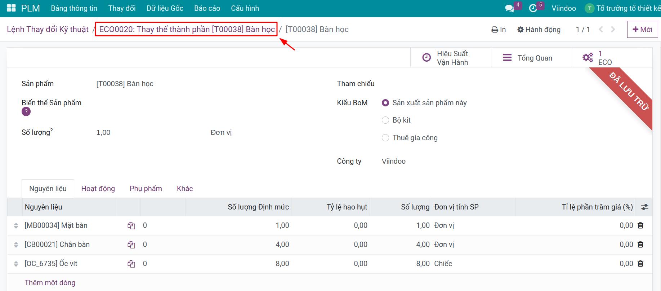
Task: Select the Bộ kit radio option
Action: point(385,120)
